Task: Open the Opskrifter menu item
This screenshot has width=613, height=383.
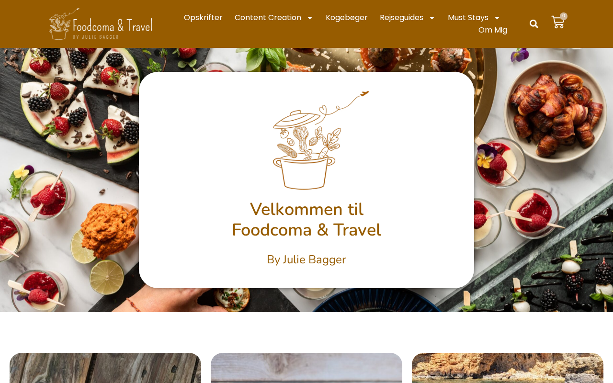Action: (203, 18)
